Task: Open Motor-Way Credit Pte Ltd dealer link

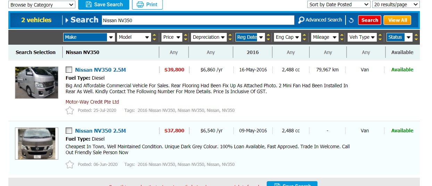Action: click(92, 102)
